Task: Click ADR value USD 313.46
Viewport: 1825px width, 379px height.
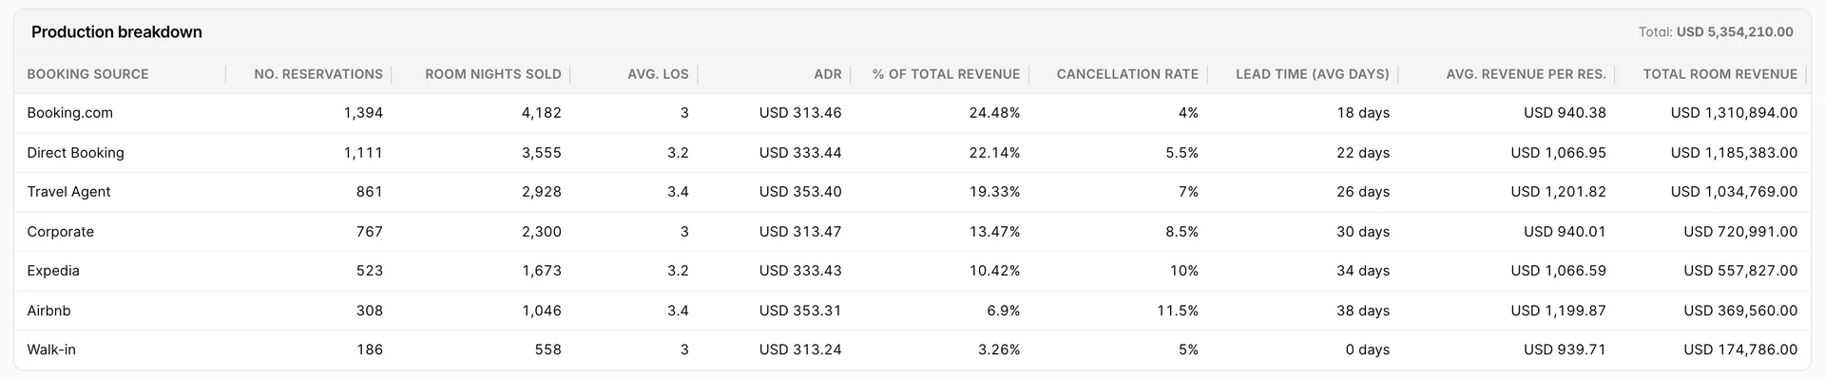Action: pos(800,113)
